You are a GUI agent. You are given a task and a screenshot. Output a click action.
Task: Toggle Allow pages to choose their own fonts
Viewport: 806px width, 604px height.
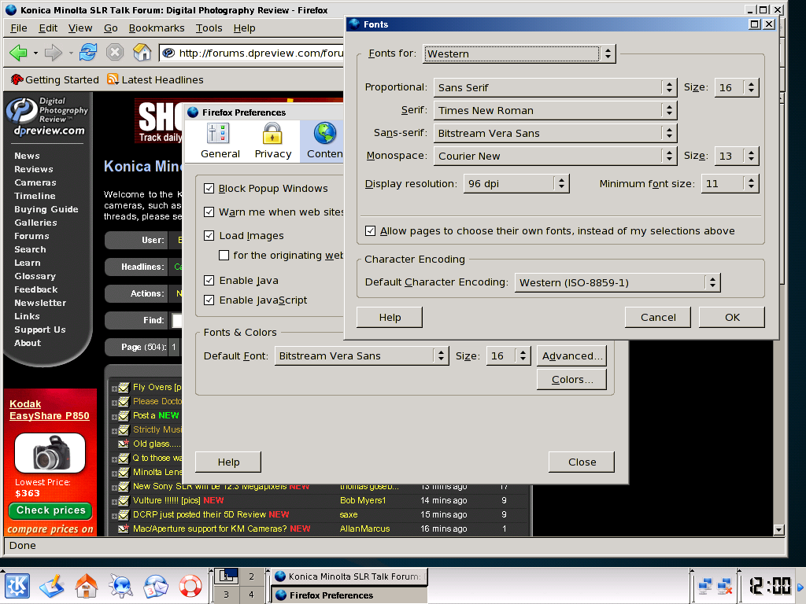[370, 230]
